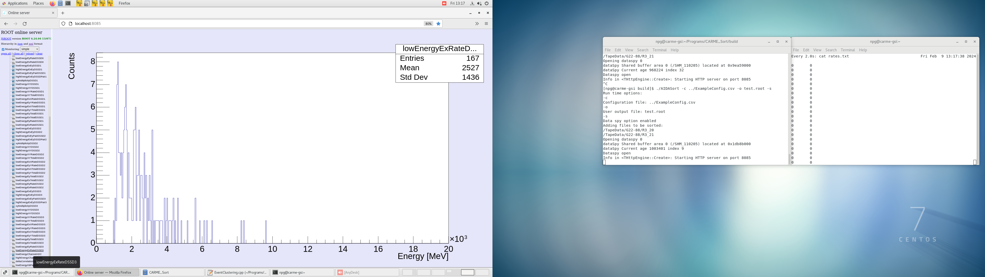This screenshot has width=985, height=277.
Task: Select lowEnergyXYRateDSSD2 in the tree
Action: pyautogui.click(x=30, y=155)
